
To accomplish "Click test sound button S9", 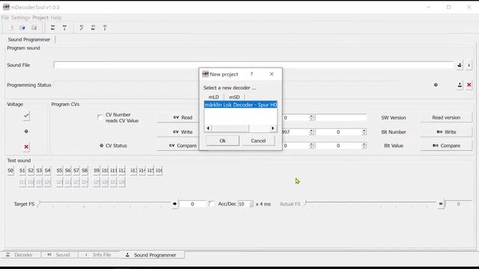I will point(97,170).
